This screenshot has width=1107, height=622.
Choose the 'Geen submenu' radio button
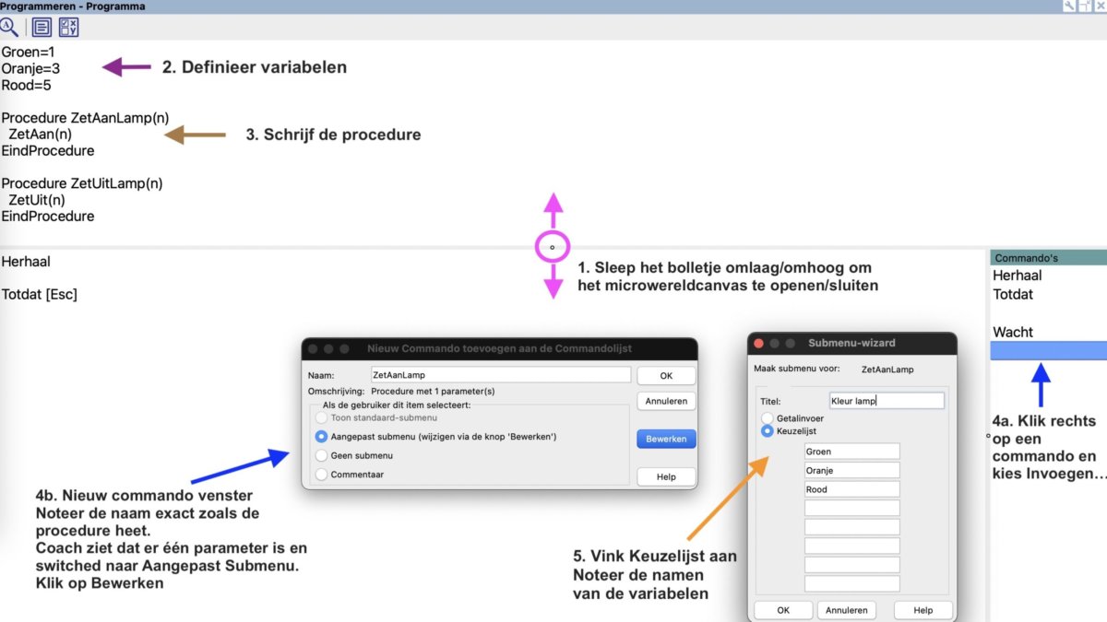pyautogui.click(x=321, y=455)
